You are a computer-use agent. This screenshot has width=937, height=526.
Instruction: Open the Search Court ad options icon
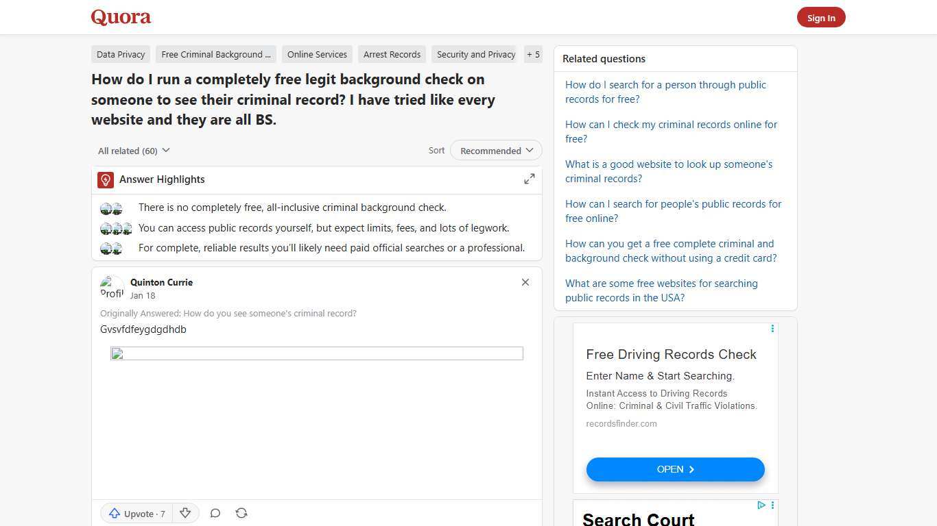pos(772,505)
